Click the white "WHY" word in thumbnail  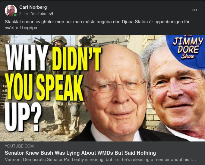(27, 58)
